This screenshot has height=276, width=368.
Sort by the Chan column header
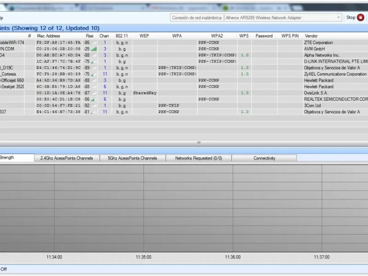(104, 36)
